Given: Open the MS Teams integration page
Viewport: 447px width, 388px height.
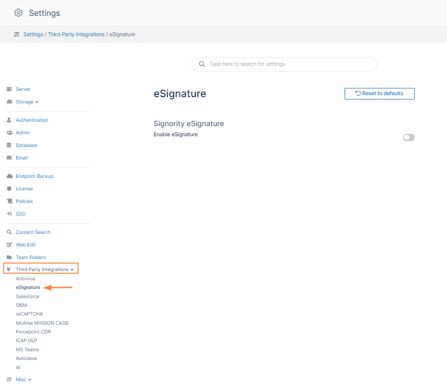Looking at the screenshot, I should [27, 350].
